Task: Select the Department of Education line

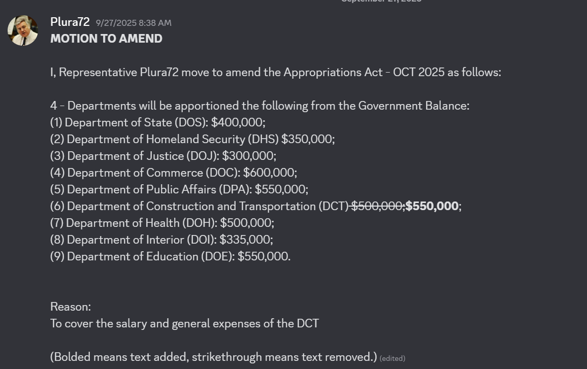Action: tap(170, 256)
